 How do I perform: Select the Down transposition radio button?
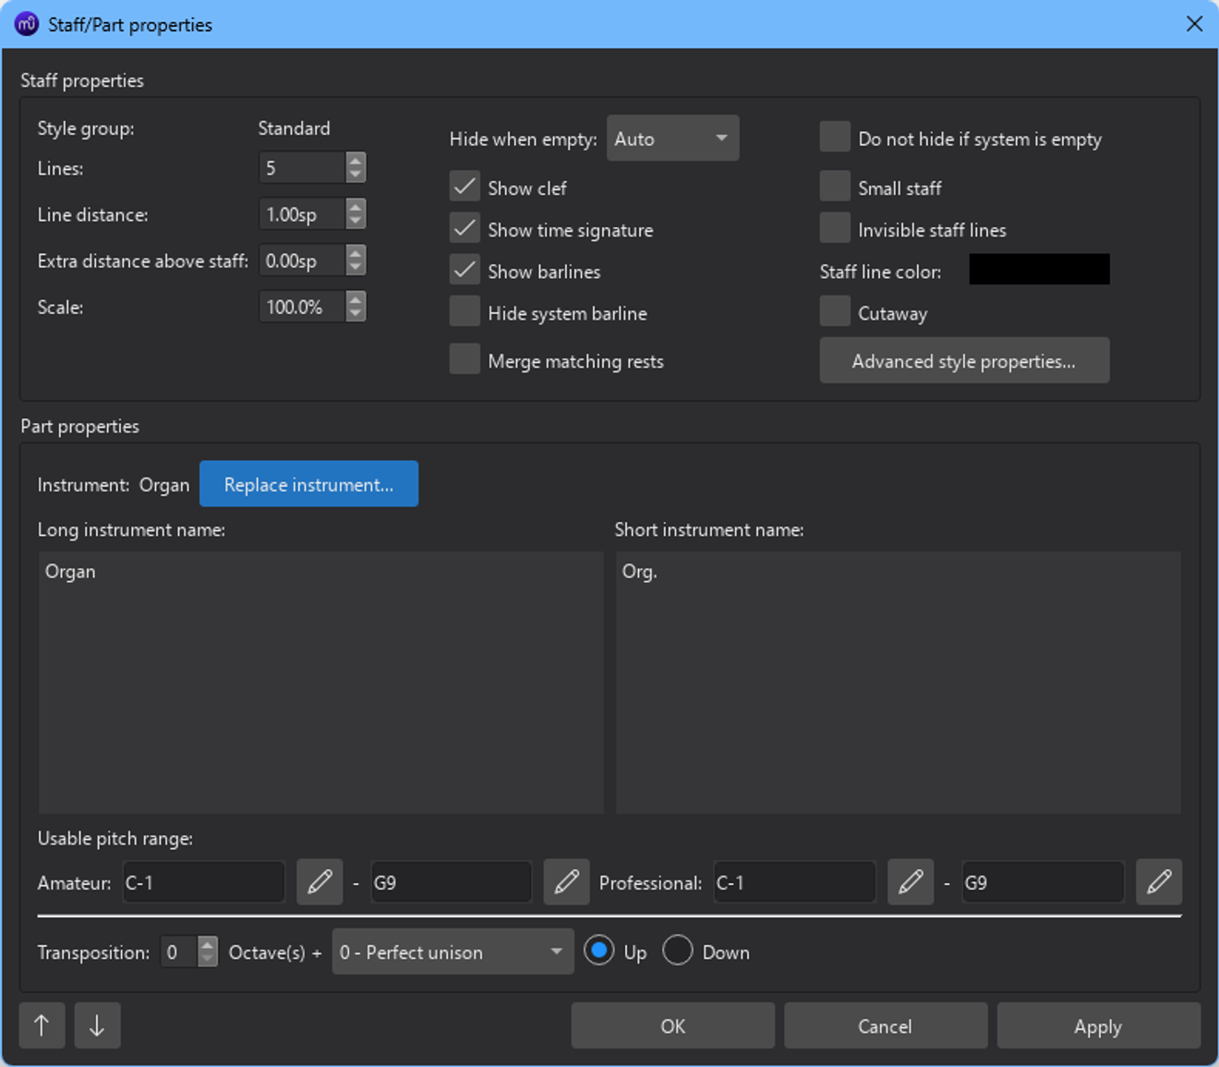coord(678,951)
